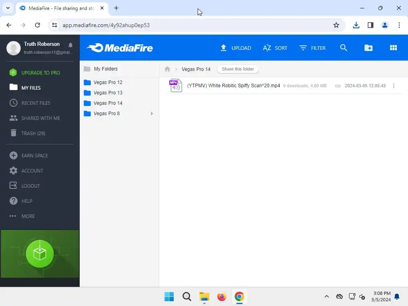Open Chrome profile icon
Viewport: 408px width, 306px height.
click(385, 25)
